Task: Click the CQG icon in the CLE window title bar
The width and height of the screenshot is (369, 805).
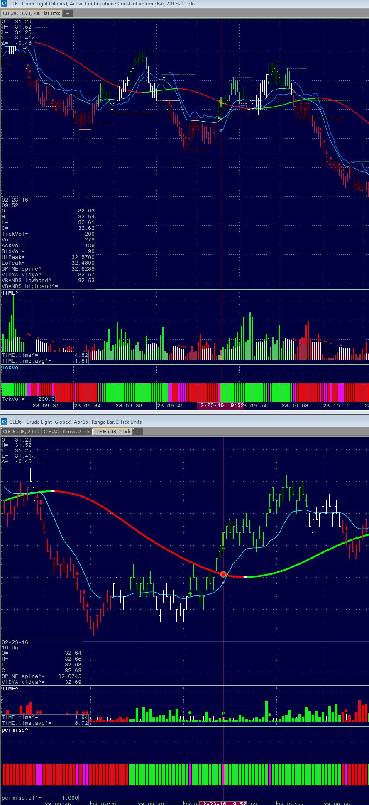Action: point(4,4)
